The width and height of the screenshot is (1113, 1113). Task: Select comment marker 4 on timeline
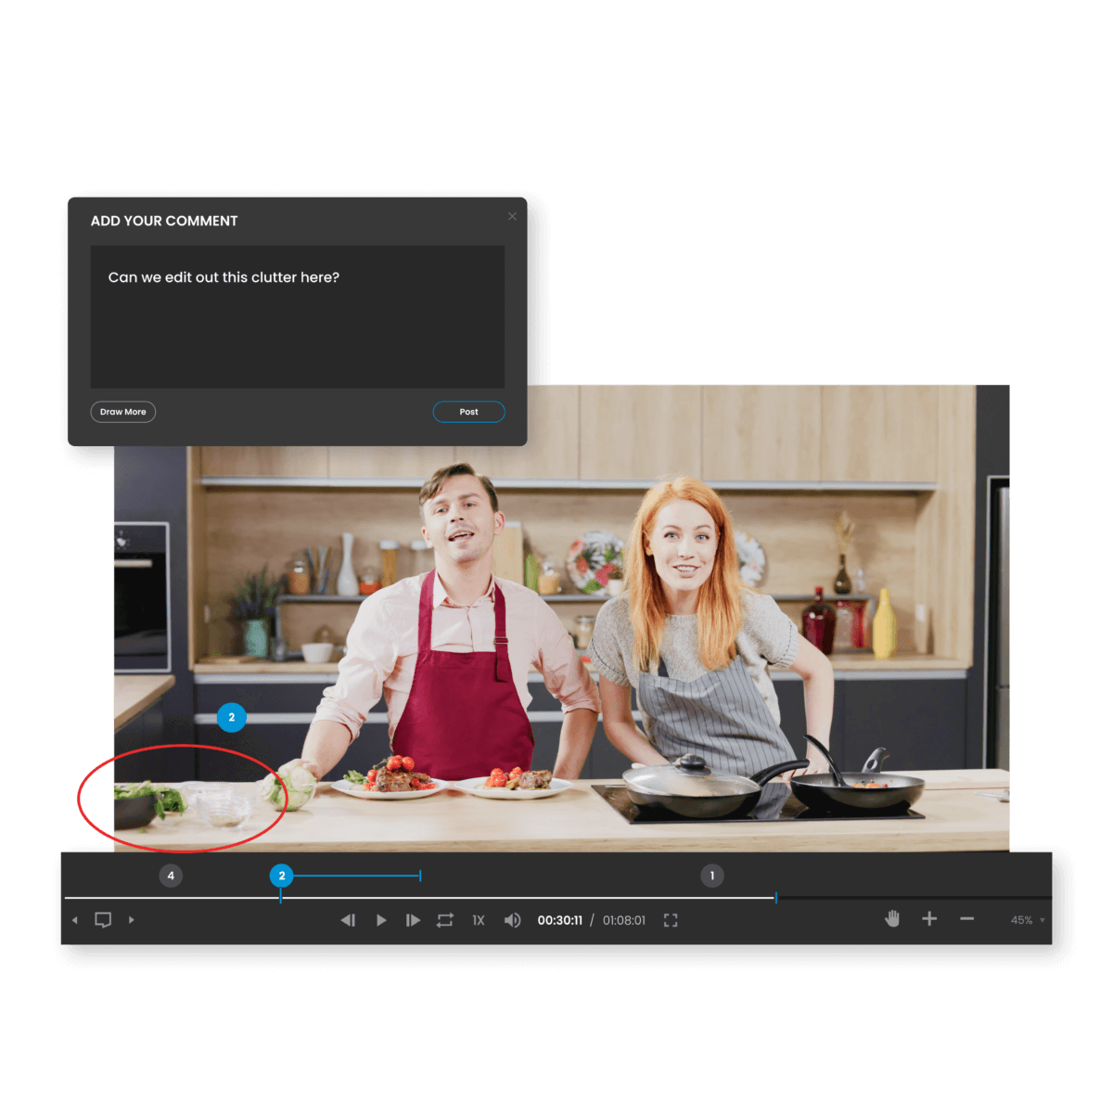[x=171, y=875]
